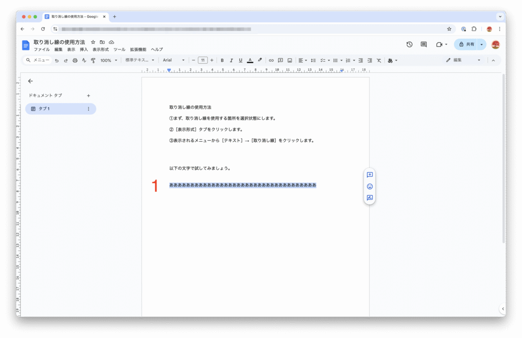Viewport: 522px width, 338px height.
Task: Print the document using printer icon
Action: [x=75, y=60]
